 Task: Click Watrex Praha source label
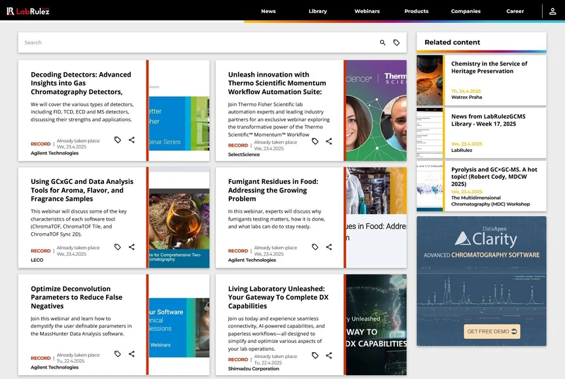pyautogui.click(x=467, y=98)
